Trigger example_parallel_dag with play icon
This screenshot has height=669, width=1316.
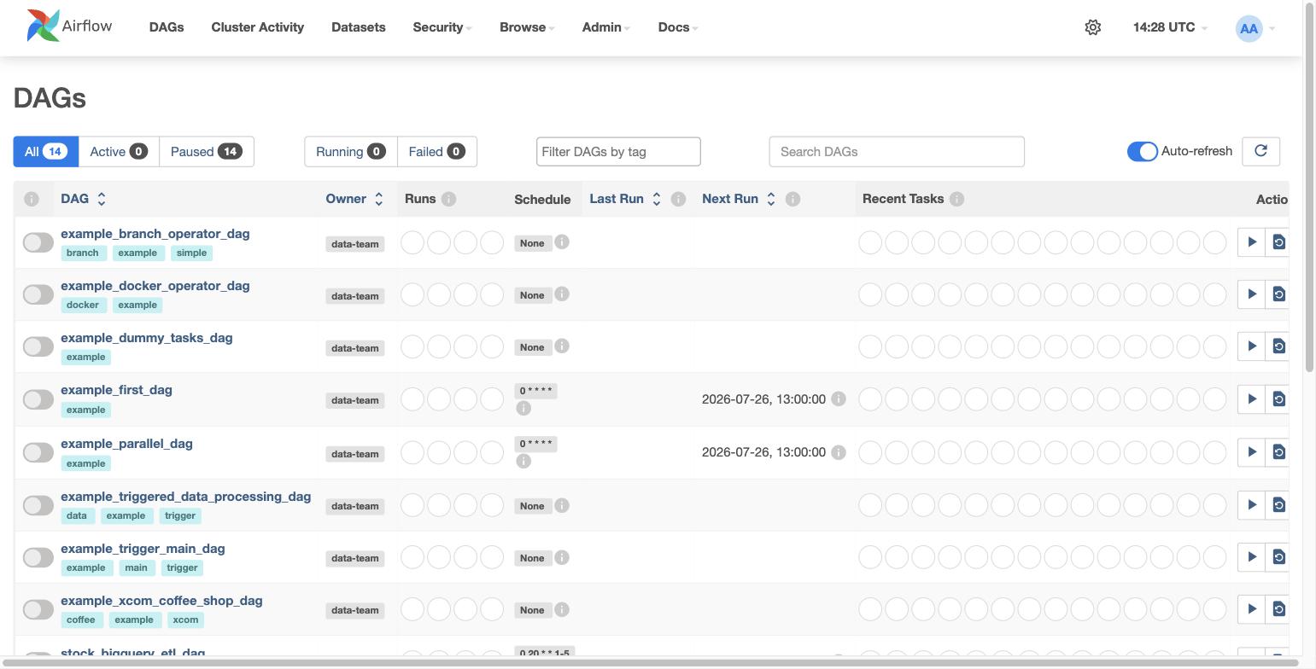[x=1251, y=452]
